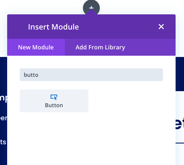The width and height of the screenshot is (184, 165).
Task: Click the horizontal divider line at right edge
Action: click(180, 143)
